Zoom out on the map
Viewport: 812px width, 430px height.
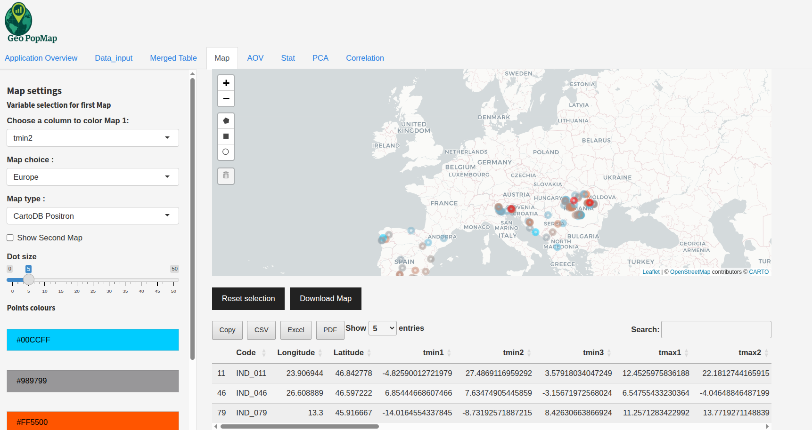(x=226, y=99)
